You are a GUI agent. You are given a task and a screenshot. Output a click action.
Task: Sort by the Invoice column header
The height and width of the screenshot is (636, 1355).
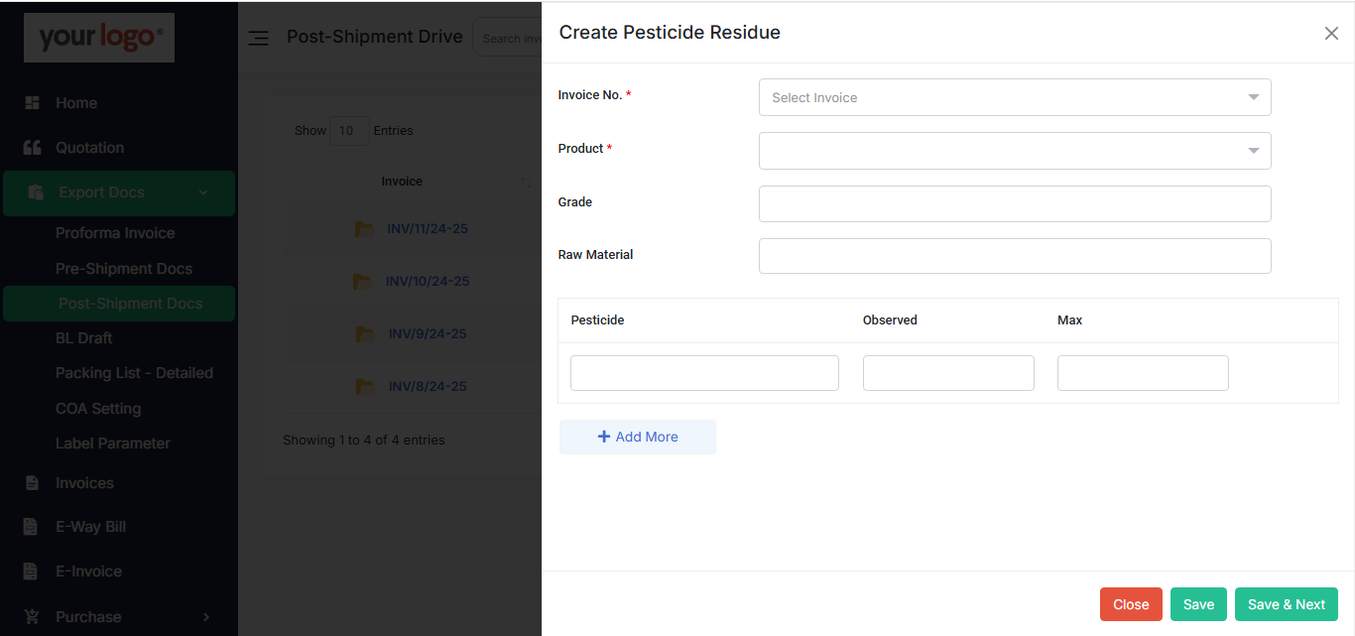tap(402, 182)
